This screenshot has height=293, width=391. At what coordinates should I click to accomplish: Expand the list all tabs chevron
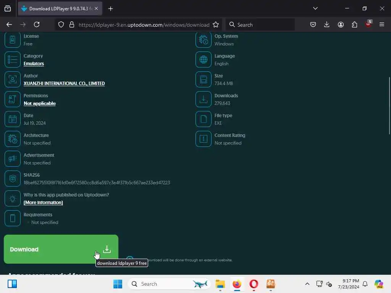315,8
